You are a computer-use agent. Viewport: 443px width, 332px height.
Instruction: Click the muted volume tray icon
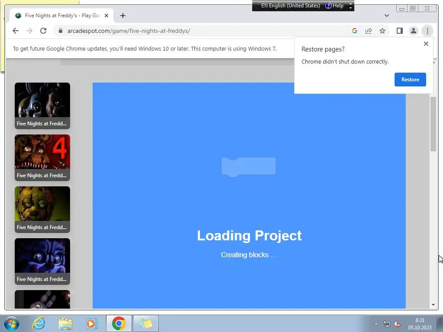(397, 324)
